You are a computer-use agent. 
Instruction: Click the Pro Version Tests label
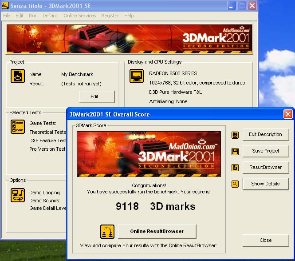tap(48, 149)
